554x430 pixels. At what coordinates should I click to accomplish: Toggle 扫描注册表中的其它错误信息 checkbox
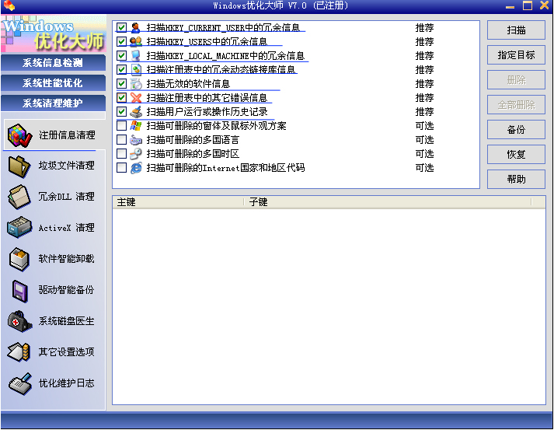pyautogui.click(x=121, y=97)
